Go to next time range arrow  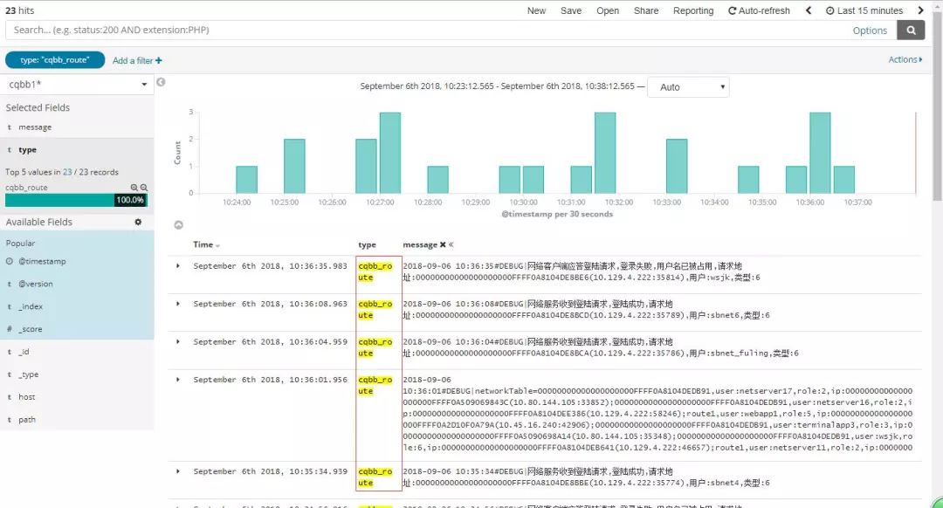click(920, 10)
